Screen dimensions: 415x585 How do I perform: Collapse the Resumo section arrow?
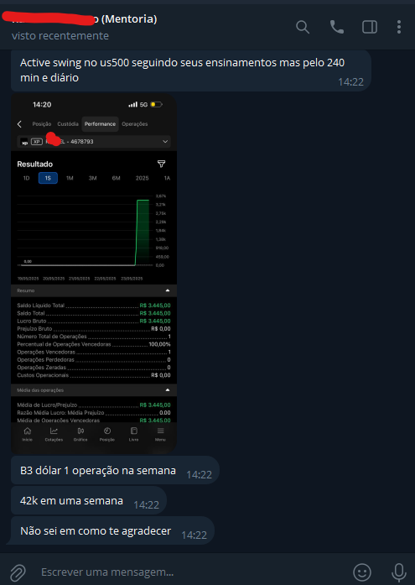click(168, 290)
